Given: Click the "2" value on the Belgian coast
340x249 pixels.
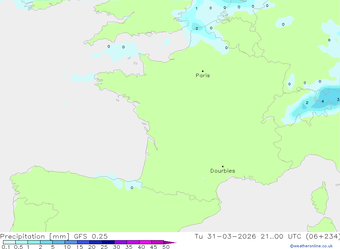Looking at the screenshot, I should (197, 29).
